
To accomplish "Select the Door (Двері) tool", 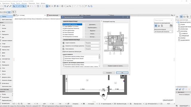I will pyautogui.click(x=6, y=53).
